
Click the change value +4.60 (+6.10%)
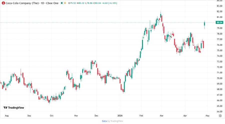109,3
